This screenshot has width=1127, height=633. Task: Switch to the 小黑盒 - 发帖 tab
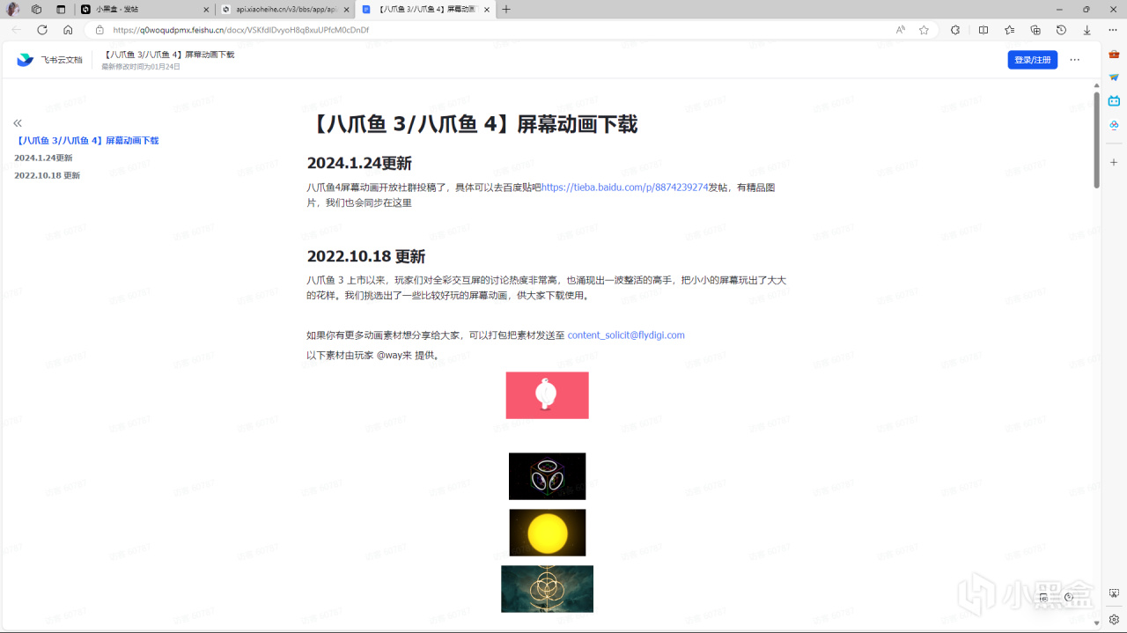145,9
